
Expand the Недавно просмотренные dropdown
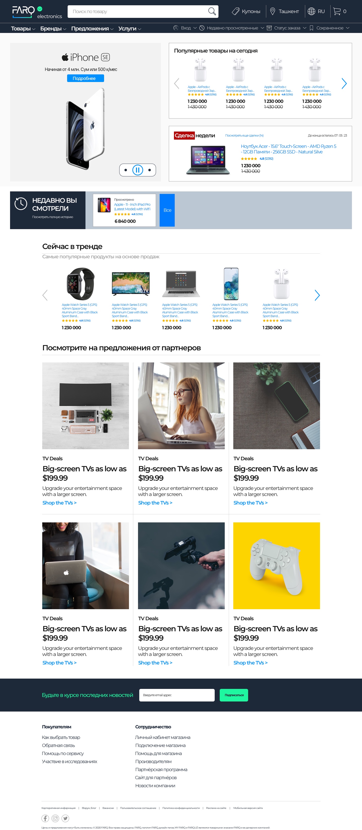232,28
